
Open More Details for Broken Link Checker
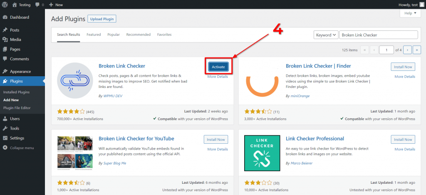click(x=218, y=77)
